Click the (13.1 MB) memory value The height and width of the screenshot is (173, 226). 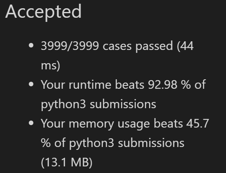[x=67, y=162]
